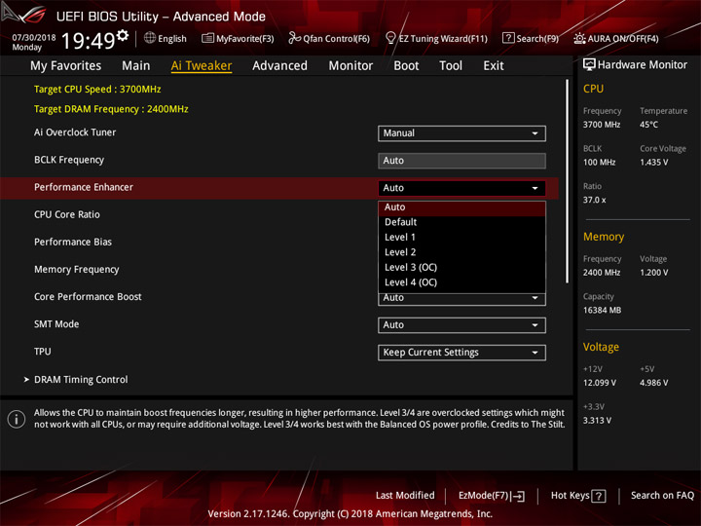Click the AURA light icon
The width and height of the screenshot is (701, 526).
point(579,38)
